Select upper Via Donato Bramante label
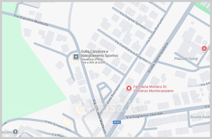Viewport: 212px width, 139px height. pos(154,31)
